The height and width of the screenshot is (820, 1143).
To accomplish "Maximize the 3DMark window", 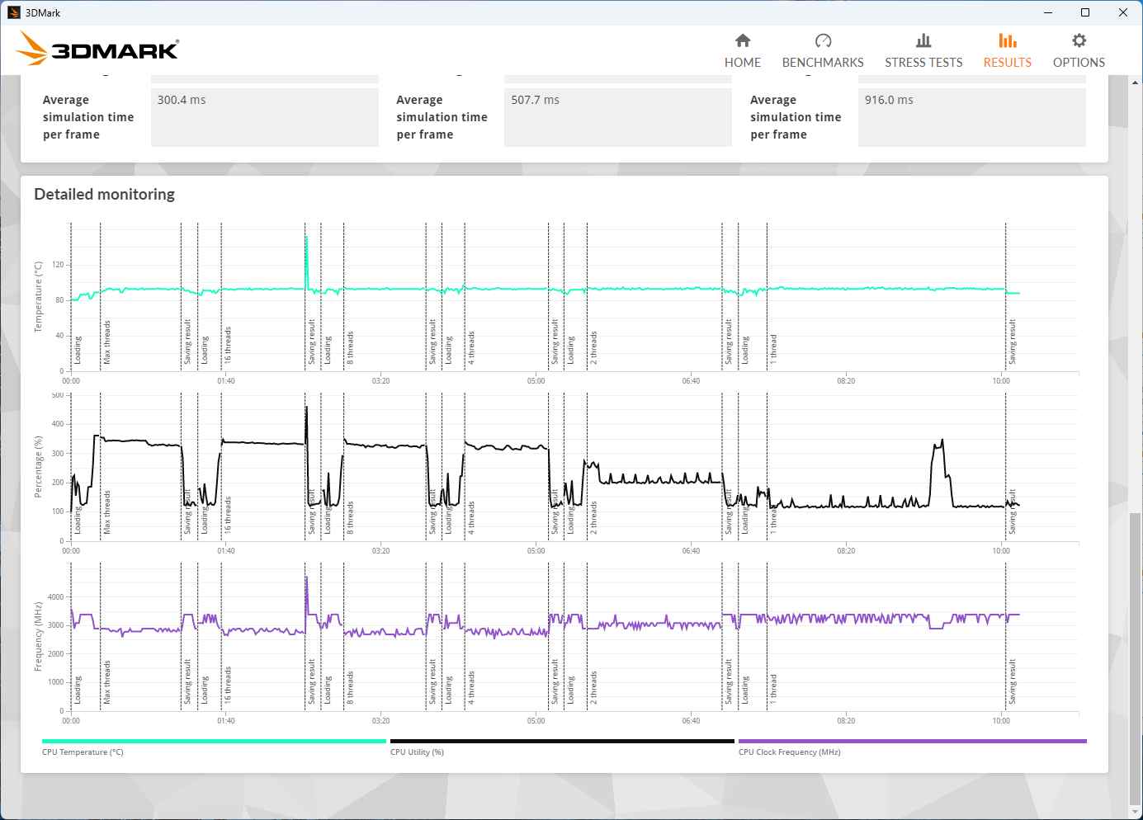I will 1085,12.
